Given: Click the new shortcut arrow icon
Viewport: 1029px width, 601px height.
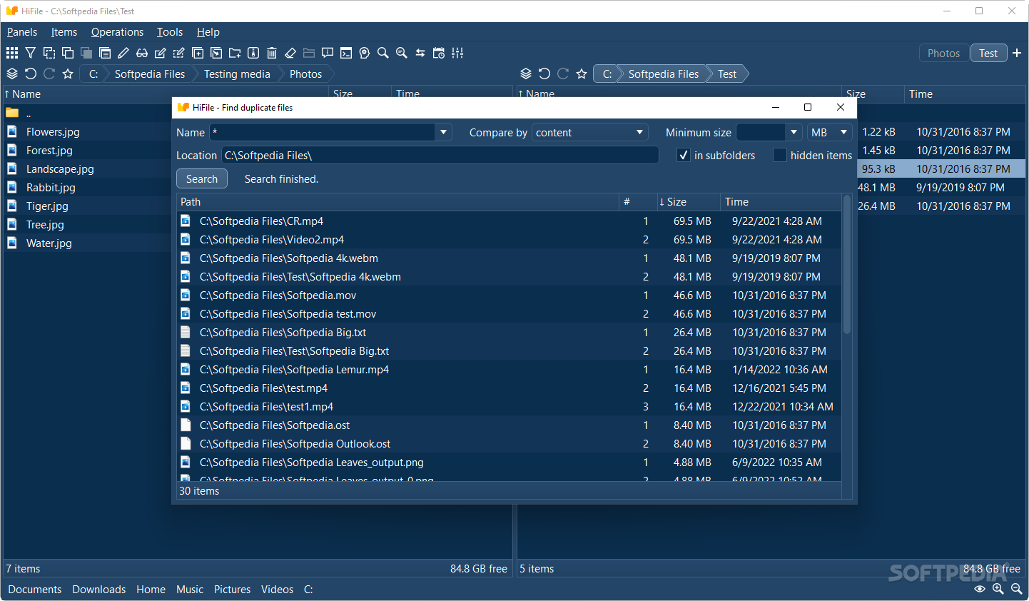Looking at the screenshot, I should (x=216, y=53).
